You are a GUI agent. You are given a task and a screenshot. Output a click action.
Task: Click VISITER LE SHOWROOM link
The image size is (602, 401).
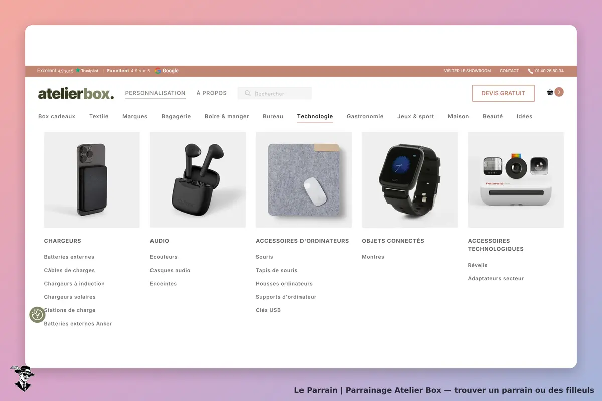(468, 71)
